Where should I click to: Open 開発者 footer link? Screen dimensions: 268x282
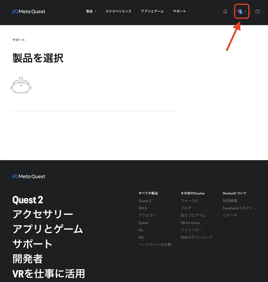pos(28,259)
